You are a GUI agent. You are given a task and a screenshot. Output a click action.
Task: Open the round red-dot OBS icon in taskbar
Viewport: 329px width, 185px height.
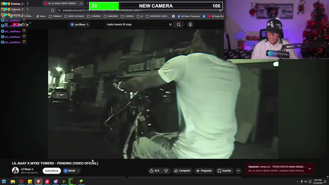click(x=21, y=182)
